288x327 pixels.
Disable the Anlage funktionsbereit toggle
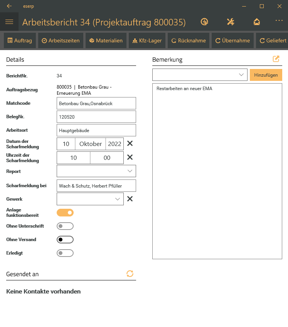click(65, 213)
